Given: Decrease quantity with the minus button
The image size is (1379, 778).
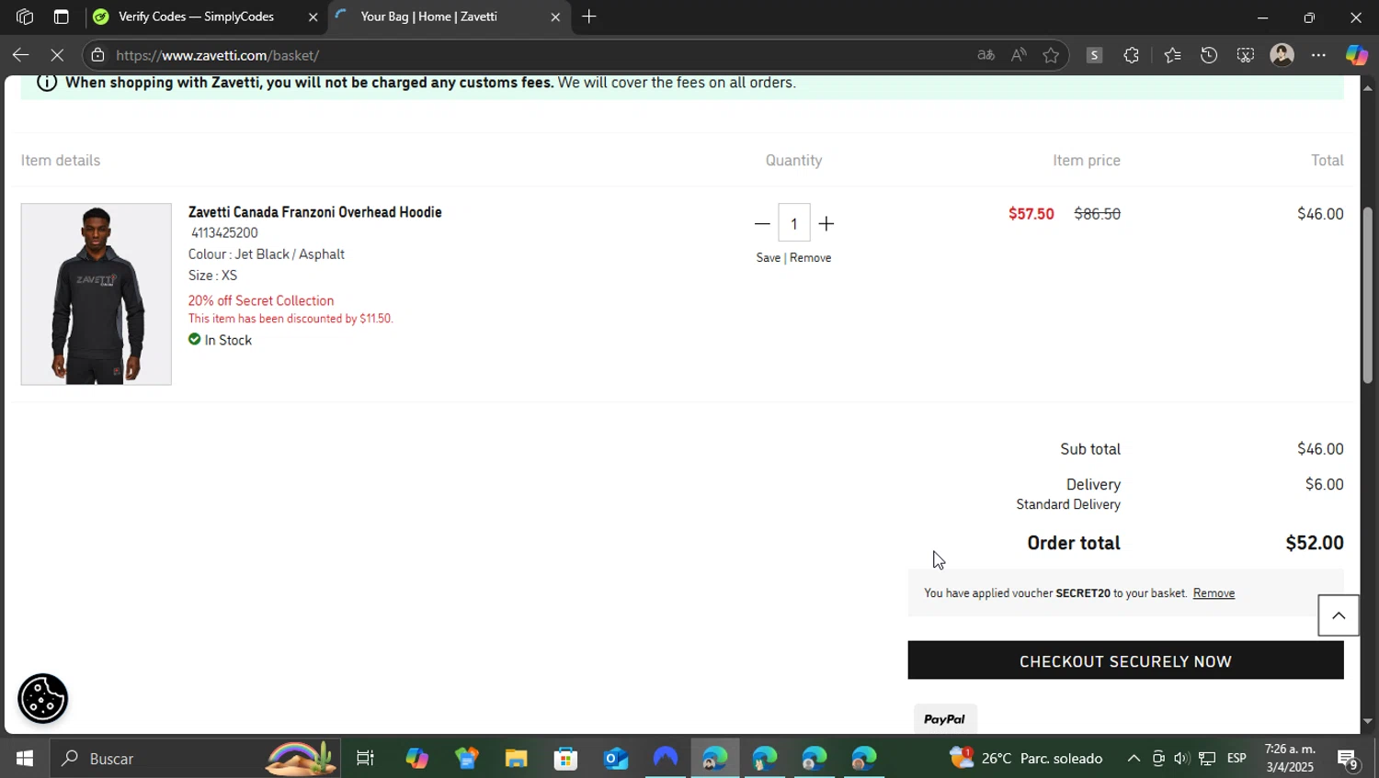Looking at the screenshot, I should (762, 223).
